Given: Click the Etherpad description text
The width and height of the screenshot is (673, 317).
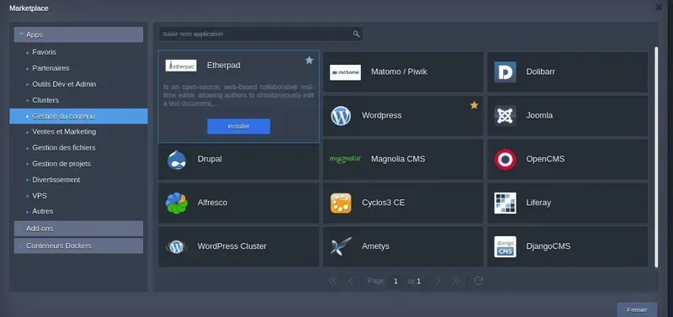Looking at the screenshot, I should [x=239, y=95].
